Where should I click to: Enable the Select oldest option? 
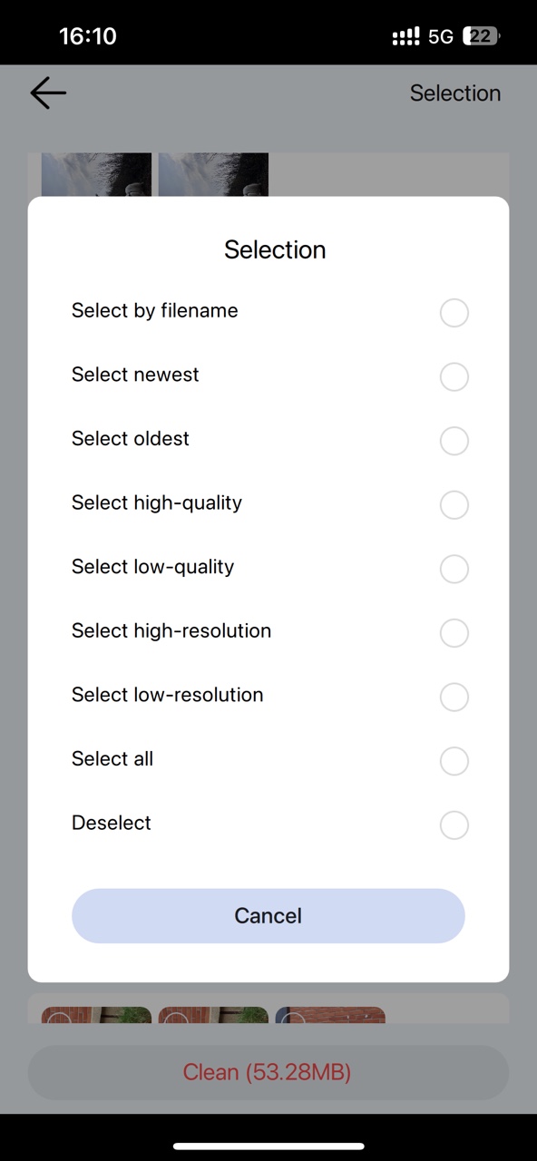point(454,441)
